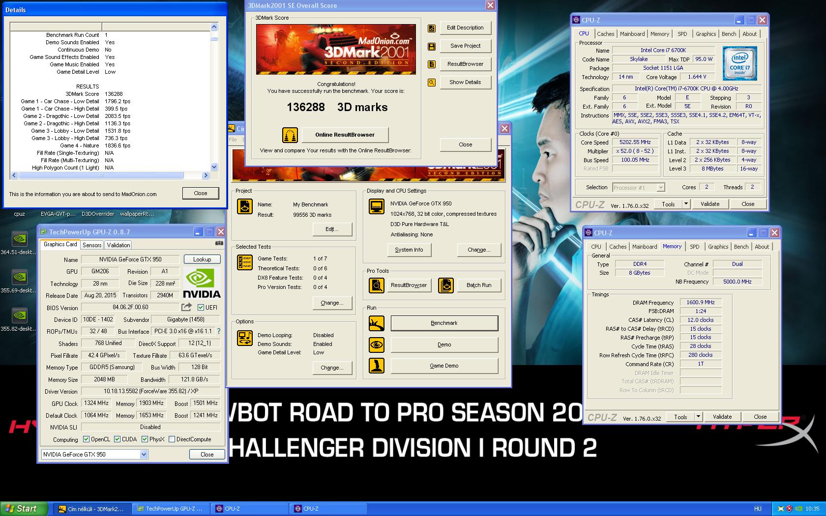Click the 3DMark2001 taskbar button

pos(92,509)
